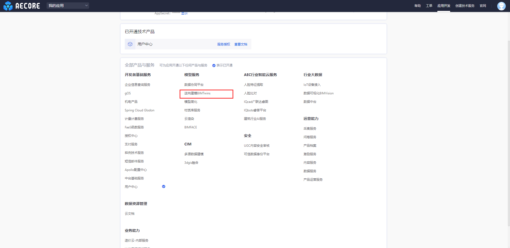Open the 我的应用 dropdown

point(68,6)
